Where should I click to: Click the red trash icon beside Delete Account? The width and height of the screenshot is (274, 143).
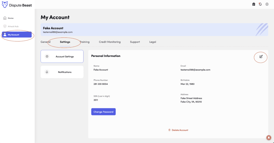click(x=169, y=130)
